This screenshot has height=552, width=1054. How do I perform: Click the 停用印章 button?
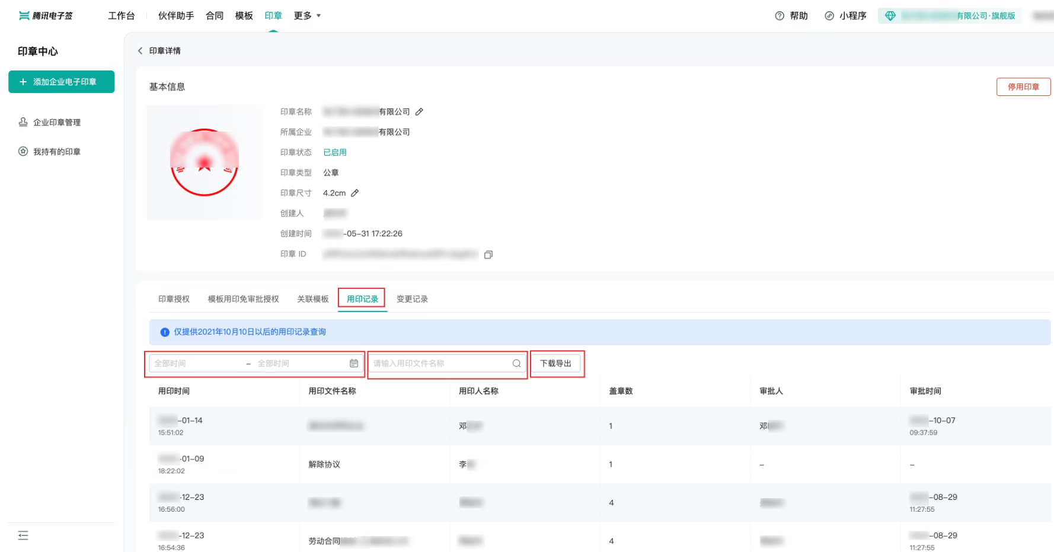click(1023, 87)
